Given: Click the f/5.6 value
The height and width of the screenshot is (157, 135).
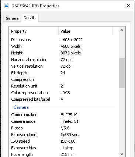Looking at the screenshot, I should pos(65,128).
